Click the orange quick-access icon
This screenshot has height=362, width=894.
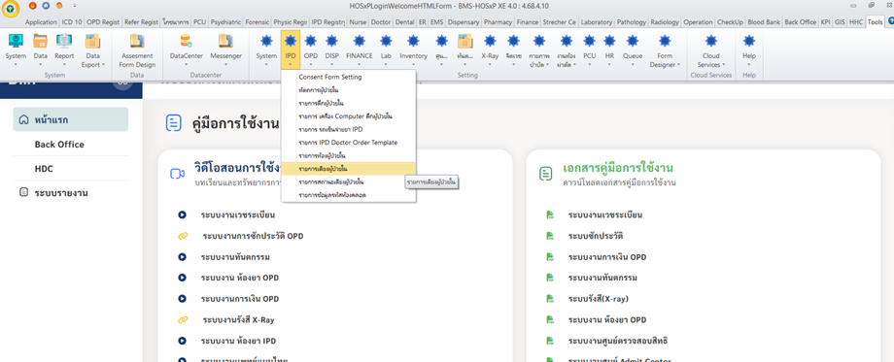click(59, 5)
